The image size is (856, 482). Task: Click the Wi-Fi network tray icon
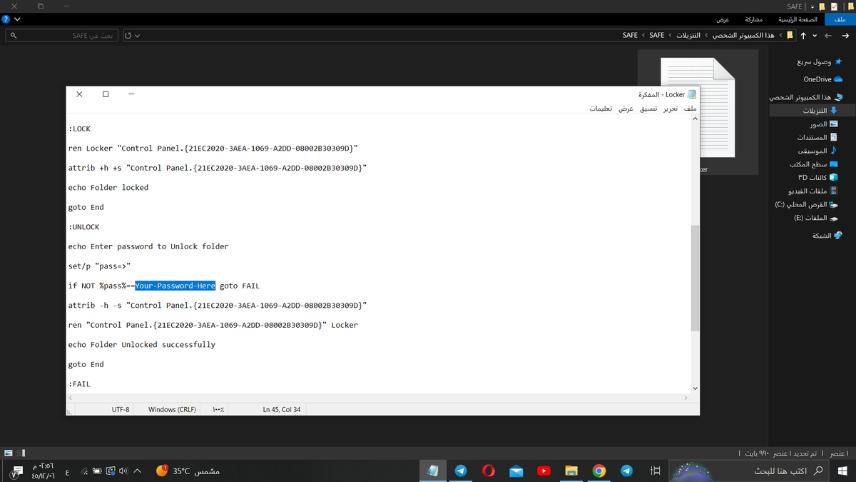pos(85,471)
